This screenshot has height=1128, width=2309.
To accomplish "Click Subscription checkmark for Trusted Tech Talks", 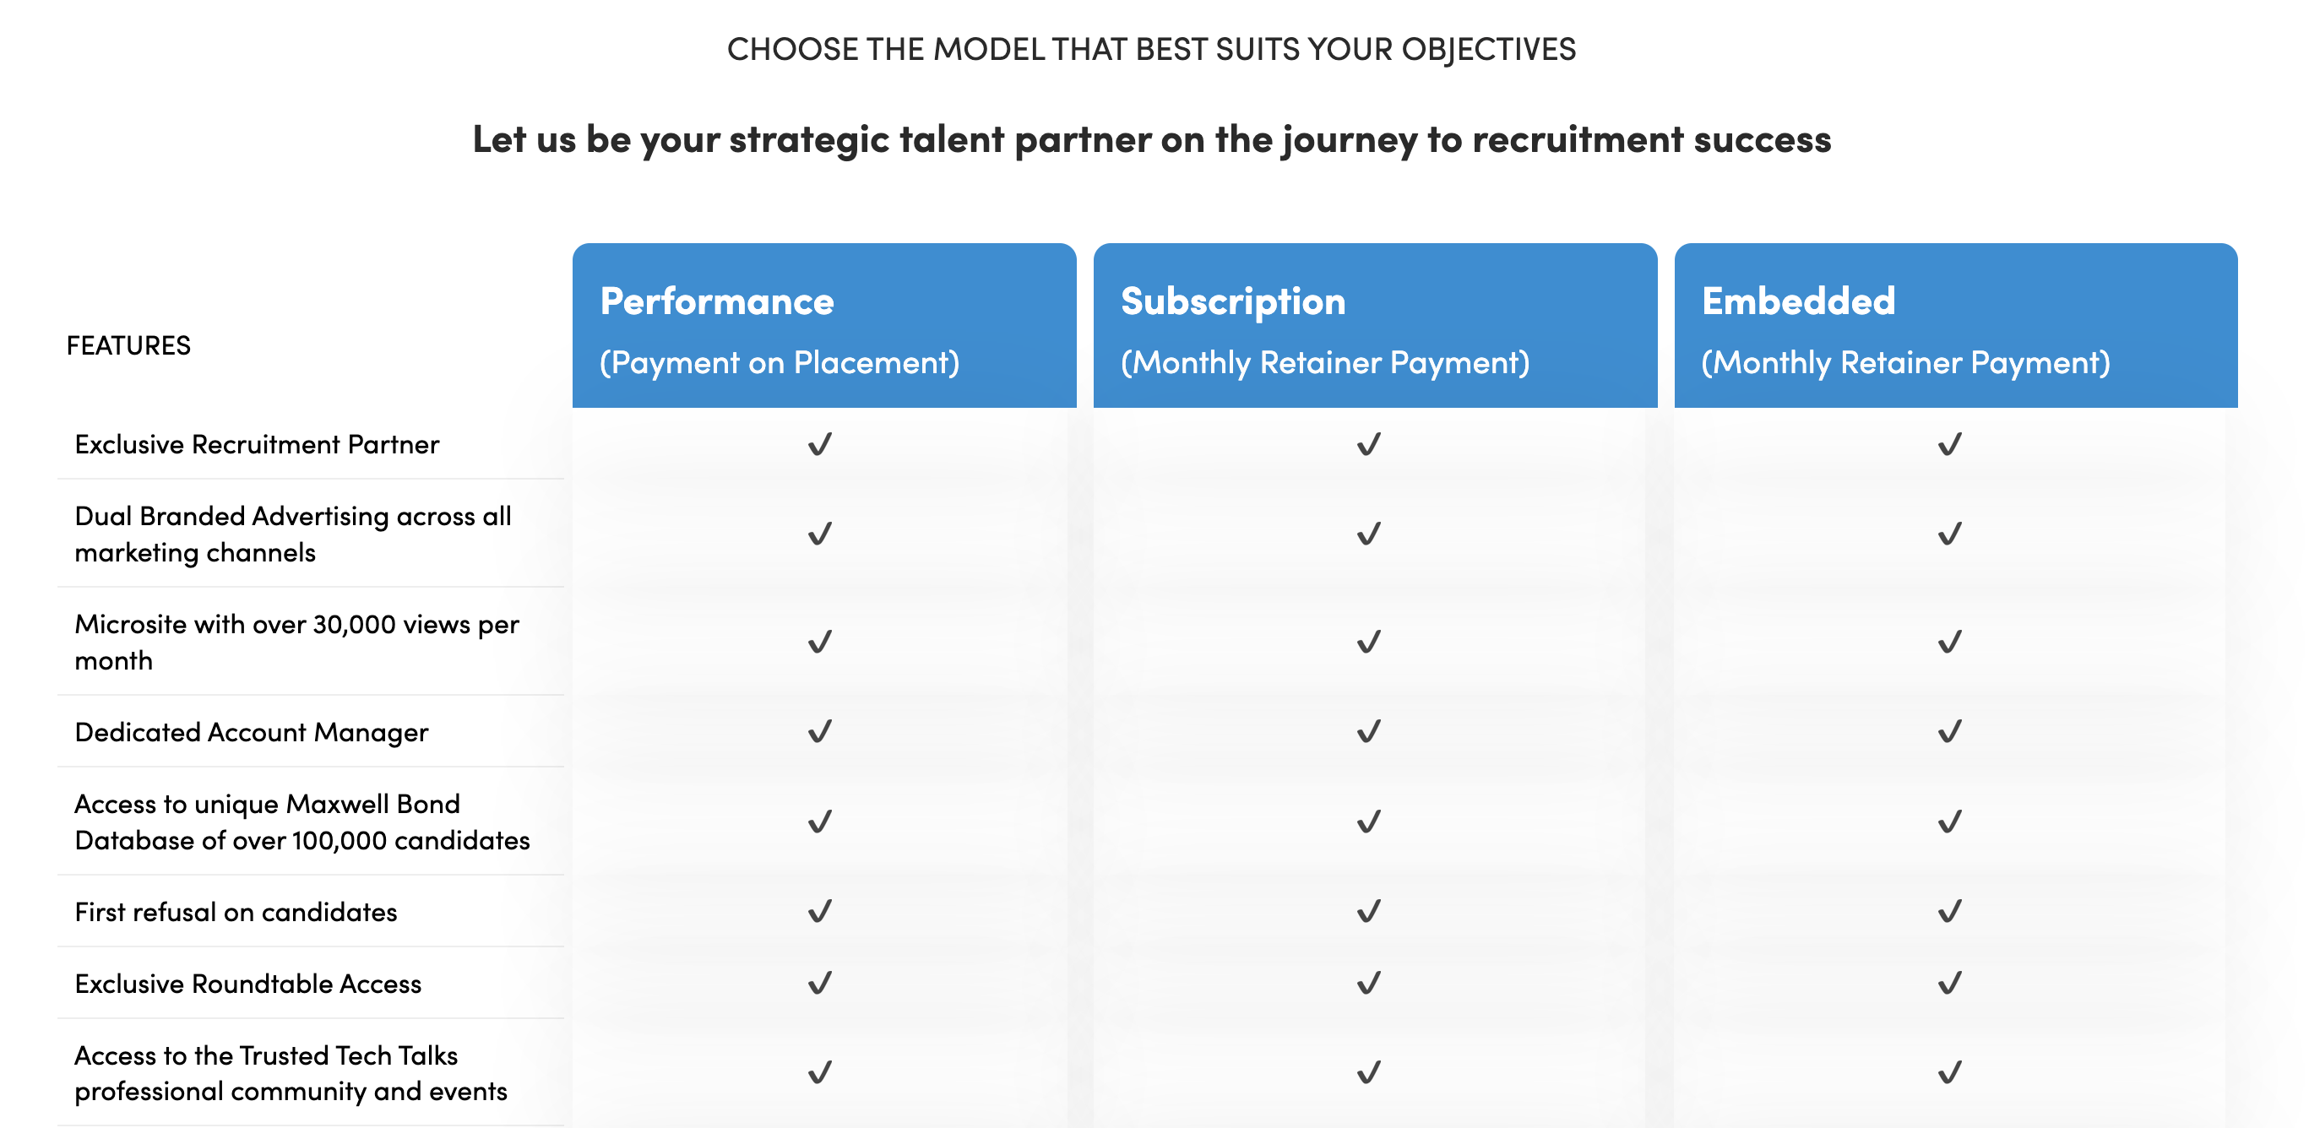I will tap(1369, 1072).
